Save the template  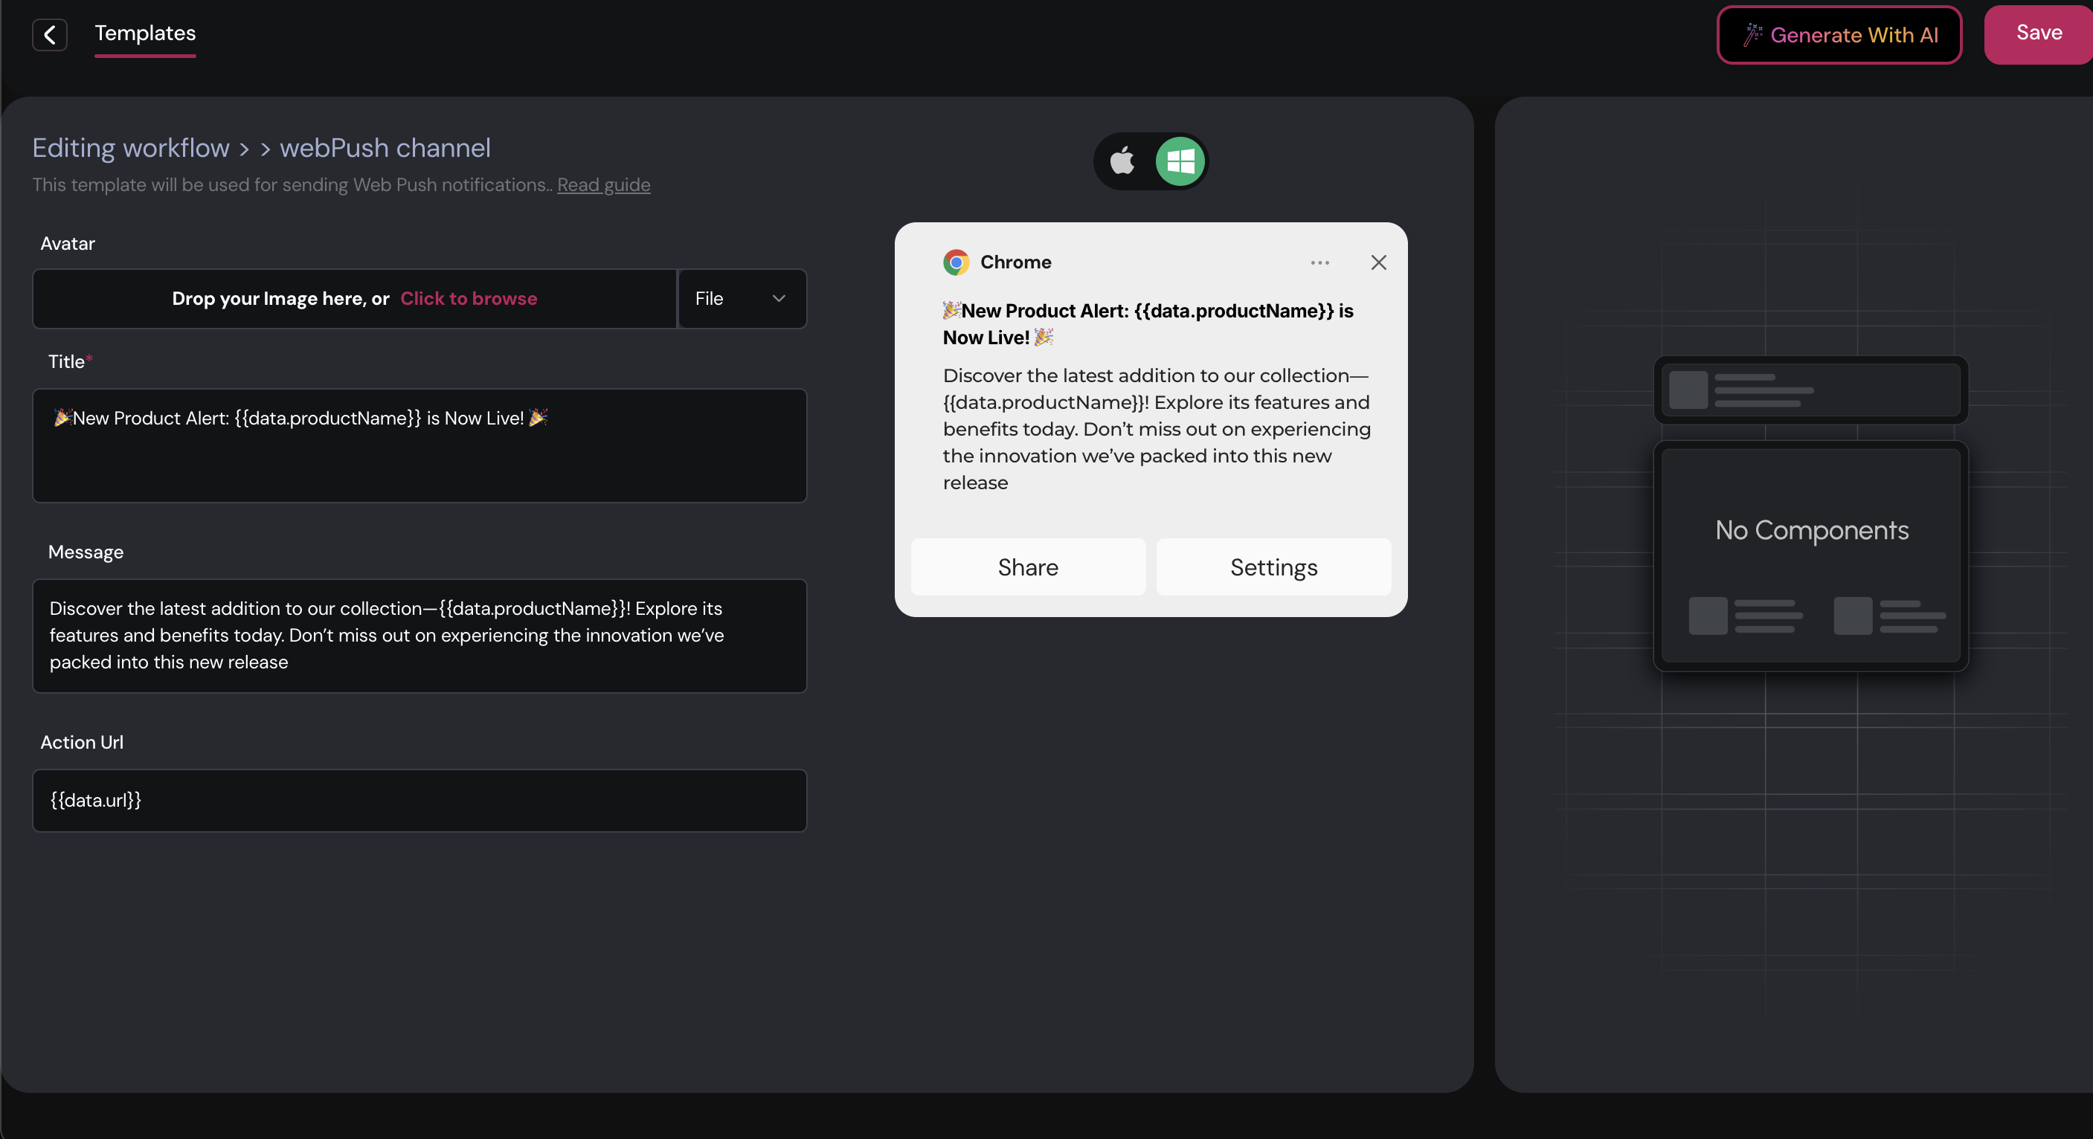click(2038, 33)
